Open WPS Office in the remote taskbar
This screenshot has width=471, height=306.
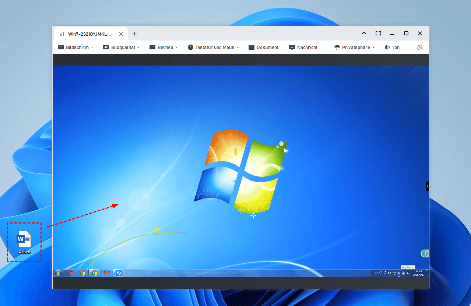pos(106,273)
